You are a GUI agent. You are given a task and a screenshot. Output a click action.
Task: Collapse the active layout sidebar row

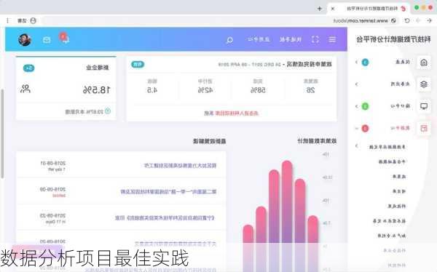click(356, 128)
